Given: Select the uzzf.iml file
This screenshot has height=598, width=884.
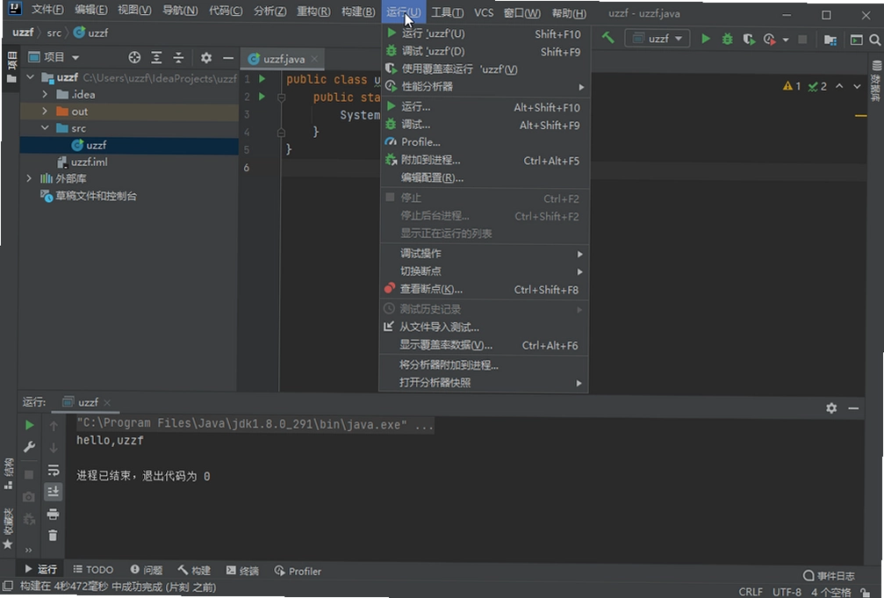Looking at the screenshot, I should 83,162.
